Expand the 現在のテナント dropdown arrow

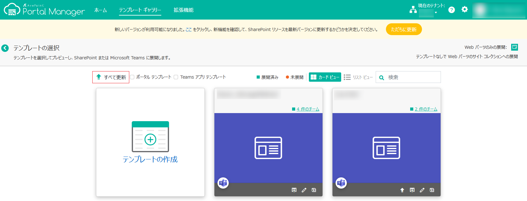436,13
